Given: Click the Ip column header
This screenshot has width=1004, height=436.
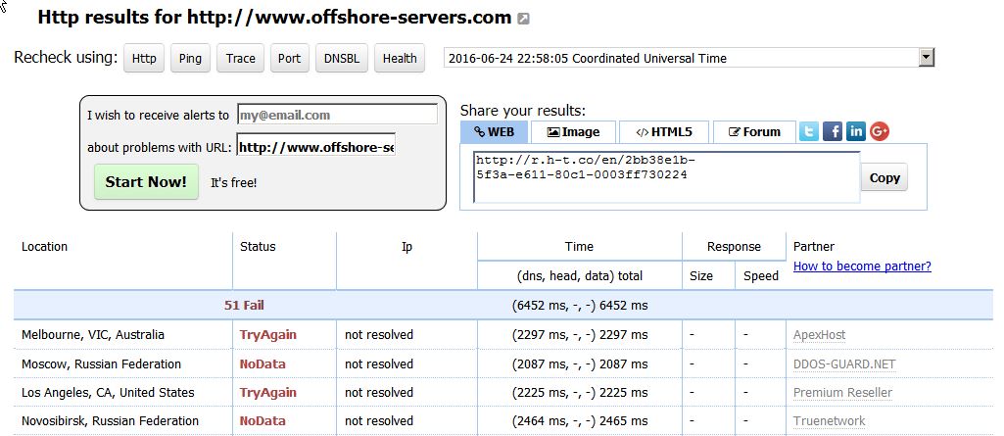Looking at the screenshot, I should pos(406,247).
